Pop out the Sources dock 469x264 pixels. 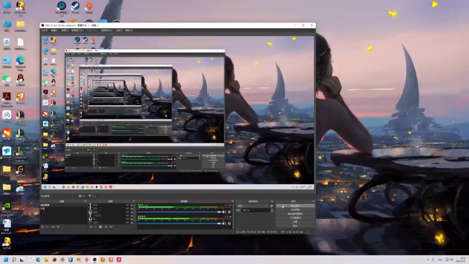(x=134, y=201)
